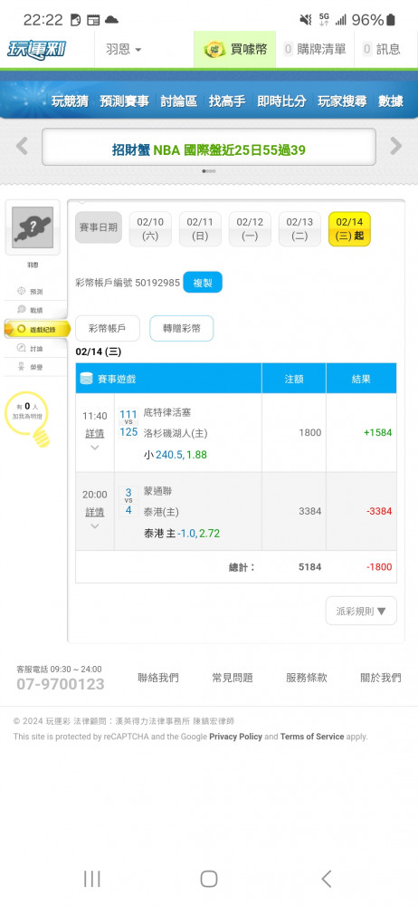Viewport: 418px width, 906px height.
Task: Open 詳情 for the 20:00 泰港 game
Action: [95, 512]
